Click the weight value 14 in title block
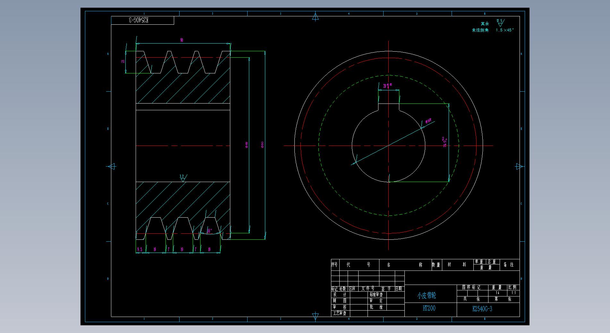The height and width of the screenshot is (333, 610). (x=497, y=293)
